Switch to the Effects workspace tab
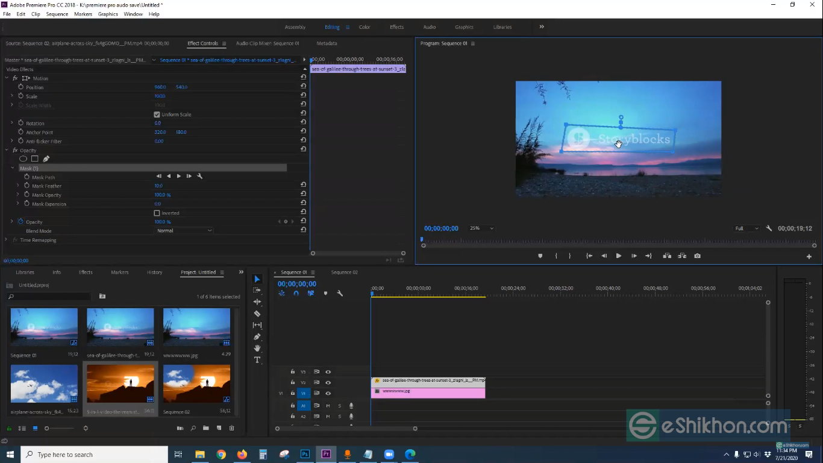This screenshot has width=823, height=463. pos(396,27)
